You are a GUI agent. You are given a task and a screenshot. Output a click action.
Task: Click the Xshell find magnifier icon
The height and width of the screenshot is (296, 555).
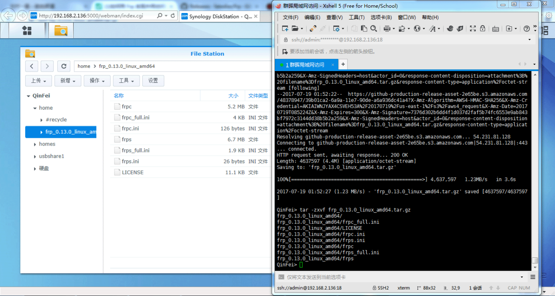374,29
